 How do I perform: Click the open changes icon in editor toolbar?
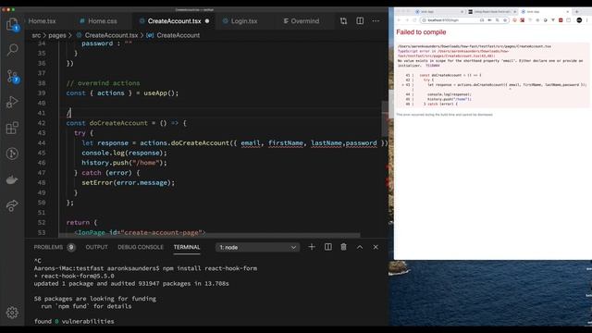(x=343, y=21)
